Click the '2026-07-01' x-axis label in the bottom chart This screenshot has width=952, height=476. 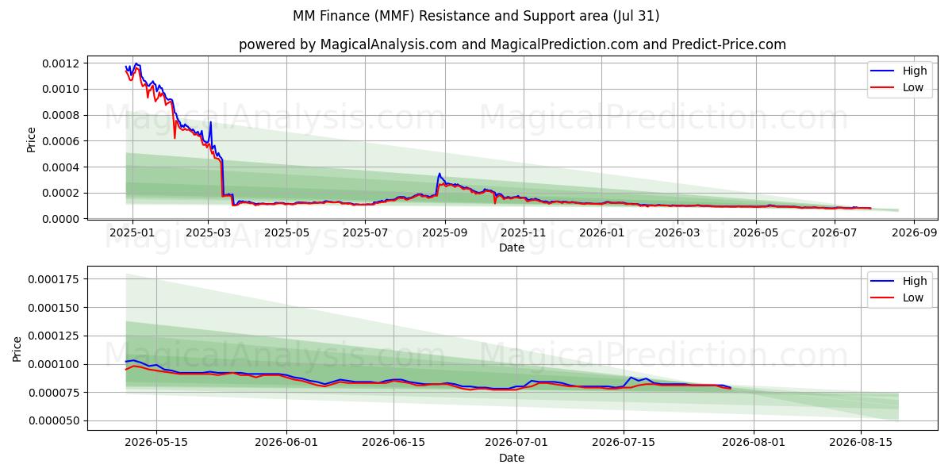(516, 443)
